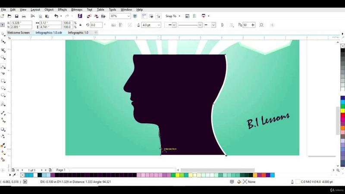Expand the application launcher dropdown arrow

(209, 16)
